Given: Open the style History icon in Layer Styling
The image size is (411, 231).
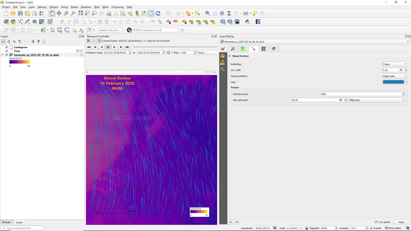Looking at the screenshot, I should (223, 69).
